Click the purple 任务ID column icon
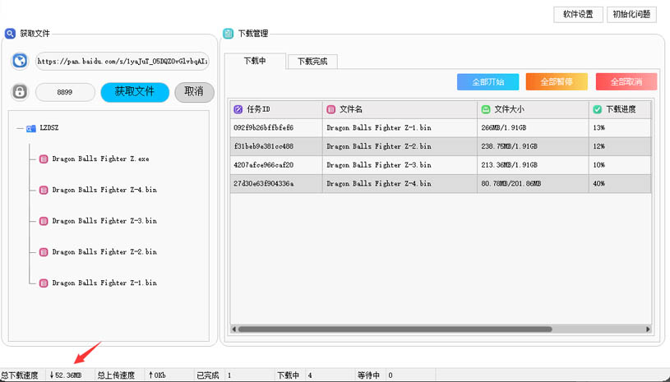The width and height of the screenshot is (670, 382). click(x=238, y=109)
